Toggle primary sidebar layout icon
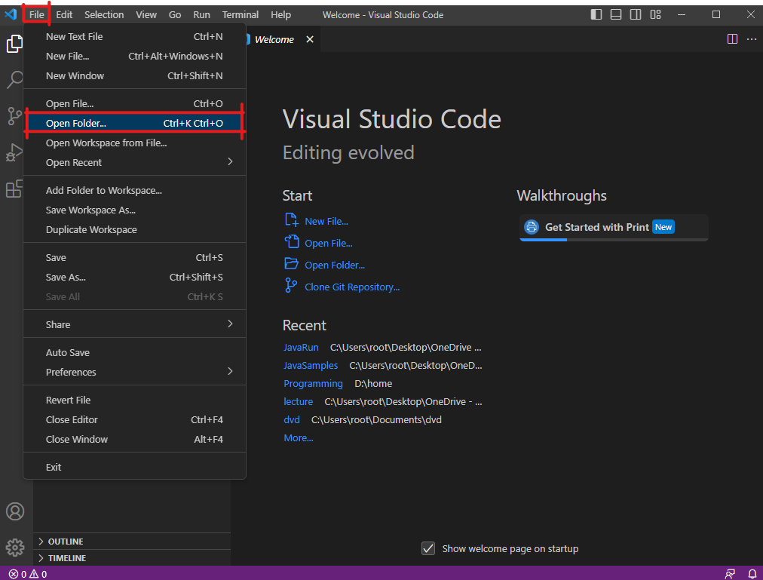Screen dimensions: 763x580 tap(596, 14)
